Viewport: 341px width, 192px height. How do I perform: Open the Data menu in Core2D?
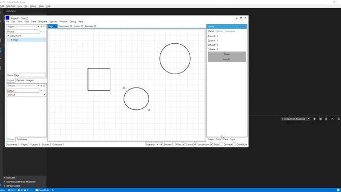33,21
